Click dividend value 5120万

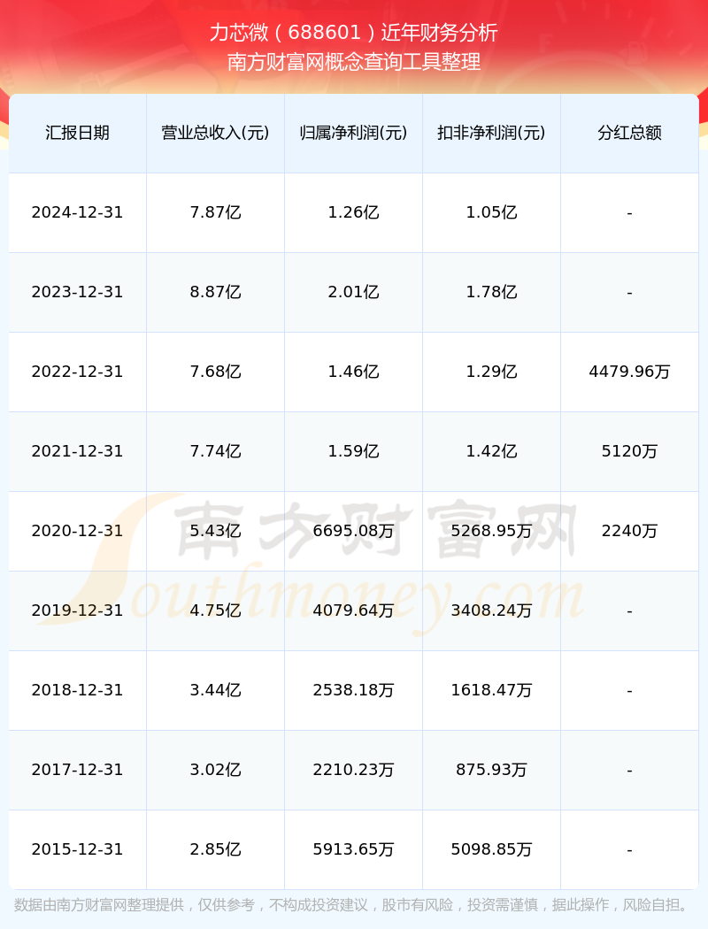630,451
